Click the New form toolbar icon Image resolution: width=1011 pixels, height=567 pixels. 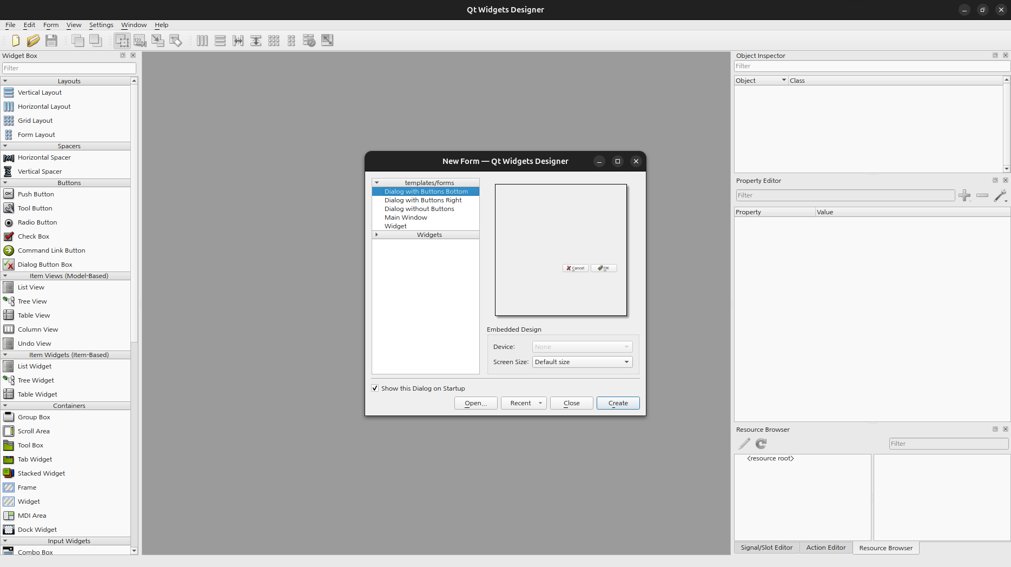(16, 41)
